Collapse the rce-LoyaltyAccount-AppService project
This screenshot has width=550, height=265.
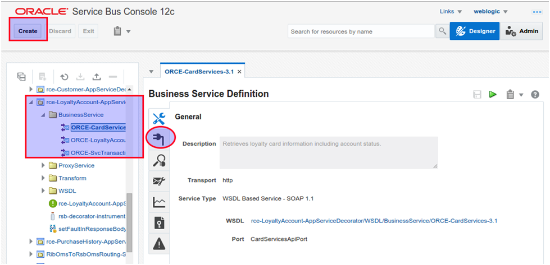31,103
